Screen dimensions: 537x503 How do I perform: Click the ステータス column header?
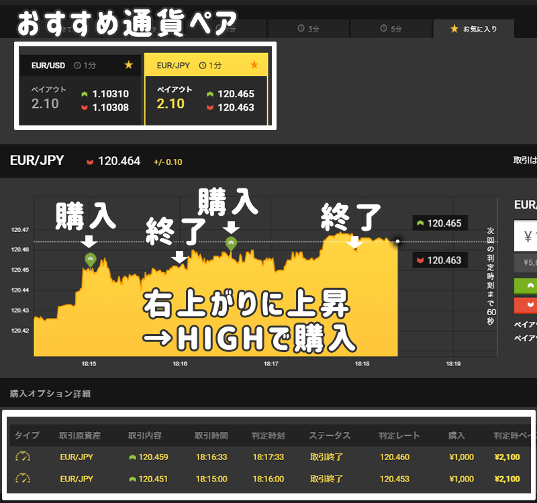click(x=330, y=435)
